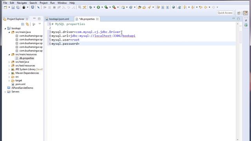Click the Back navigation arrow icon
The width and height of the screenshot is (251, 141).
point(206,7)
